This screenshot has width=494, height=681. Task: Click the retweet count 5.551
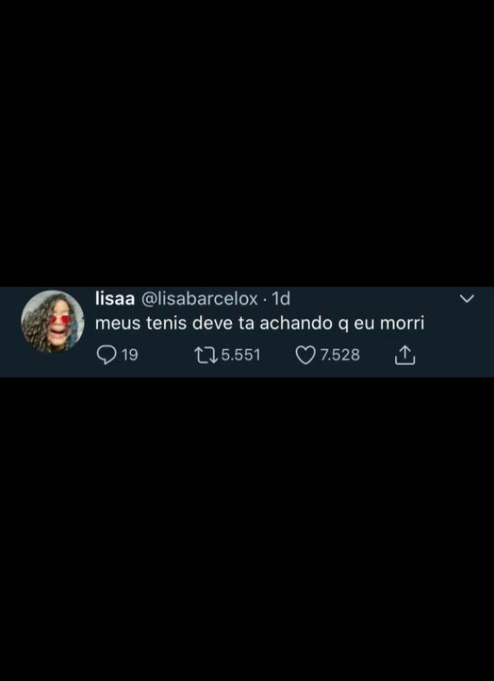point(241,355)
